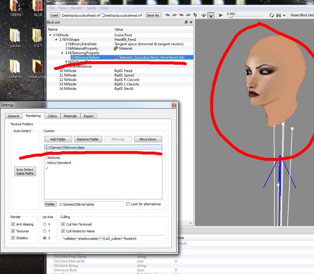Play the animation
This screenshot has width=314, height=274.
pyautogui.click(x=221, y=15)
